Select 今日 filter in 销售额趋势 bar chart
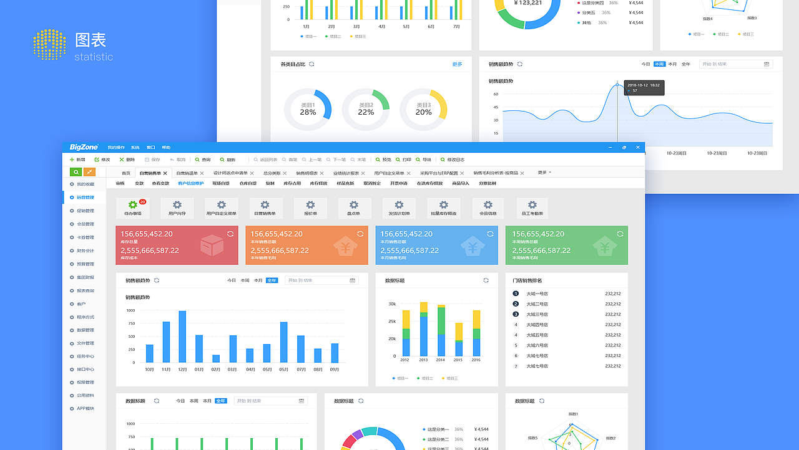799x450 pixels. pyautogui.click(x=232, y=280)
